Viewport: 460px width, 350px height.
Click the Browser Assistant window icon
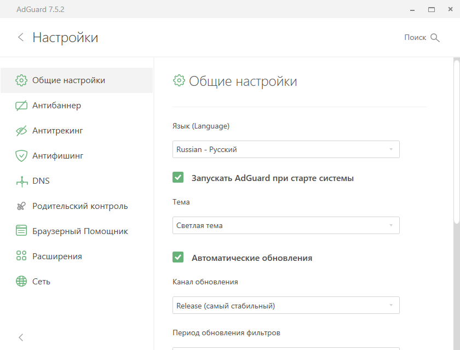tap(21, 231)
